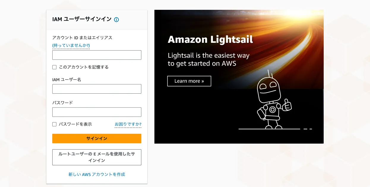370x187 pixels.
Task: Select the パスワード input box
Action: pyautogui.click(x=97, y=112)
